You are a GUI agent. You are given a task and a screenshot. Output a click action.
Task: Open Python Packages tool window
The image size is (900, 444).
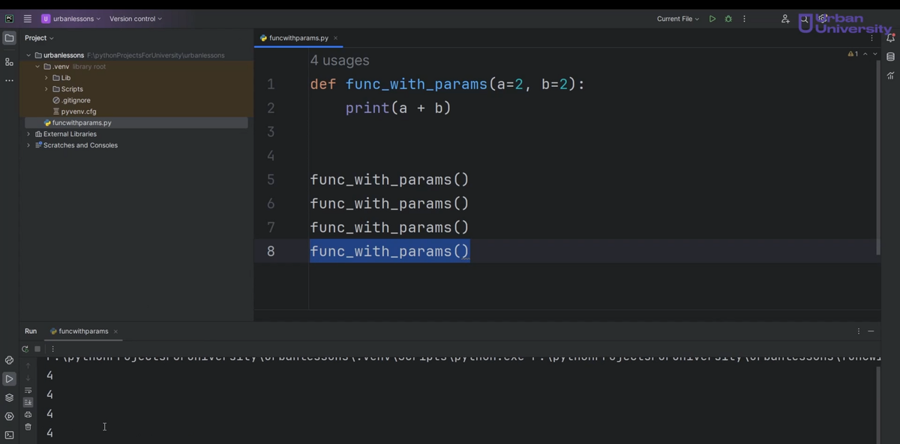coord(9,360)
